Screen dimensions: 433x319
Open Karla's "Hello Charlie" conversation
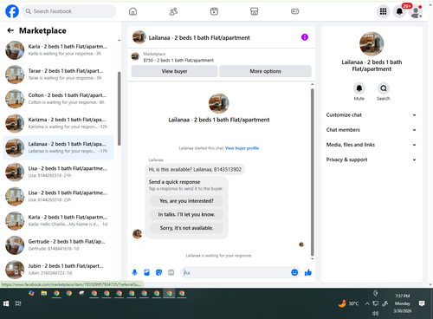[x=58, y=220]
